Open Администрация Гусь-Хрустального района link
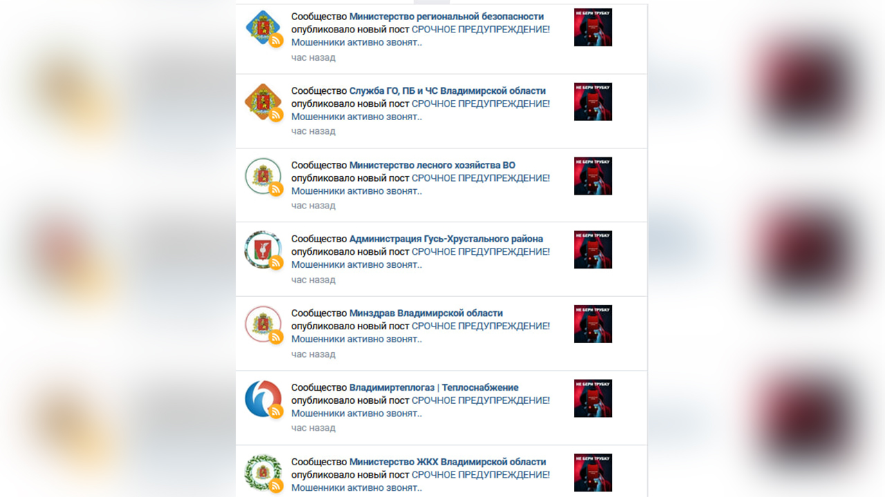 click(x=446, y=240)
